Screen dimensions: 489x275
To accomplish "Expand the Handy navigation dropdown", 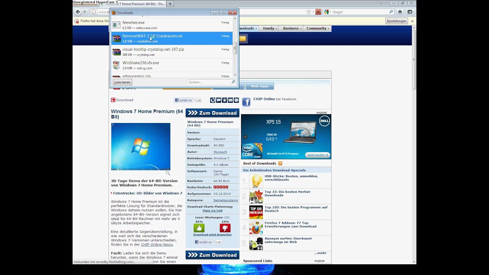I will click(270, 28).
